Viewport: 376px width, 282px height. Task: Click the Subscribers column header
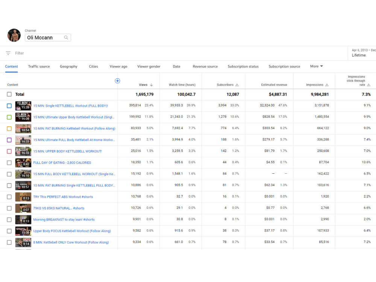[225, 85]
